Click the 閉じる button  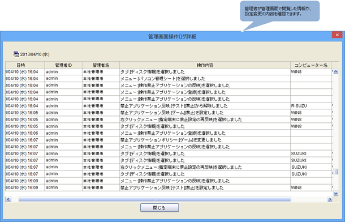click(159, 208)
